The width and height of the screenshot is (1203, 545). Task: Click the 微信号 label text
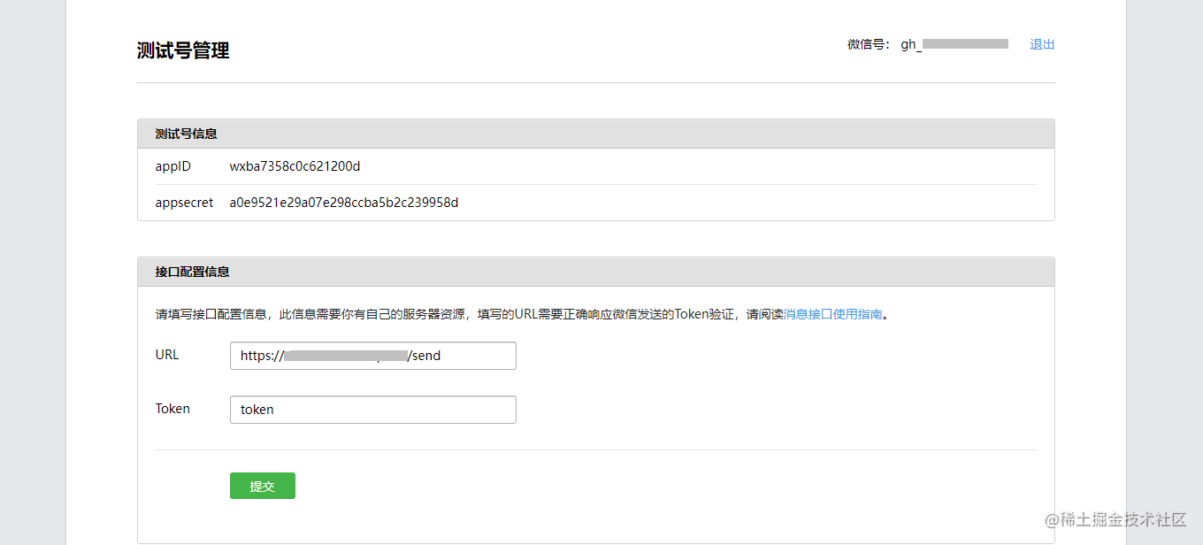pos(870,43)
